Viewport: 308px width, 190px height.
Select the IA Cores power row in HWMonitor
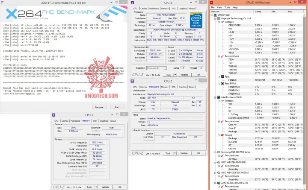click(x=265, y=142)
